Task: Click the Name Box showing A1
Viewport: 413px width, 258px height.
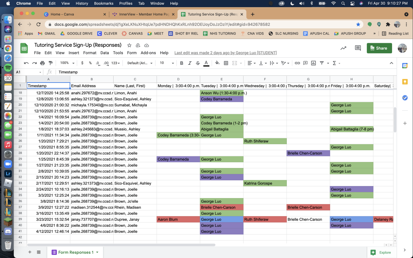Action: click(x=28, y=72)
